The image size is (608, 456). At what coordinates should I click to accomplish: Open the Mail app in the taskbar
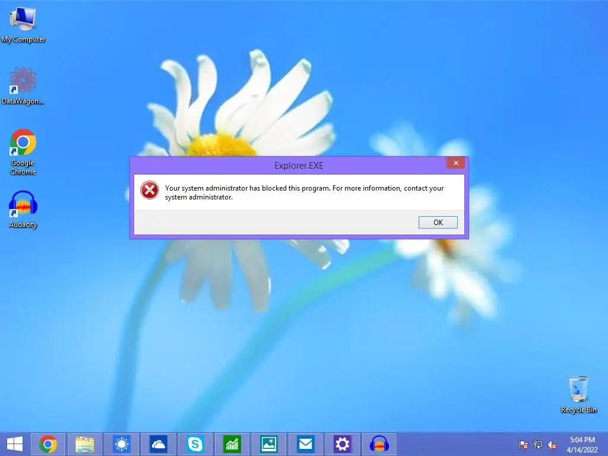point(306,444)
